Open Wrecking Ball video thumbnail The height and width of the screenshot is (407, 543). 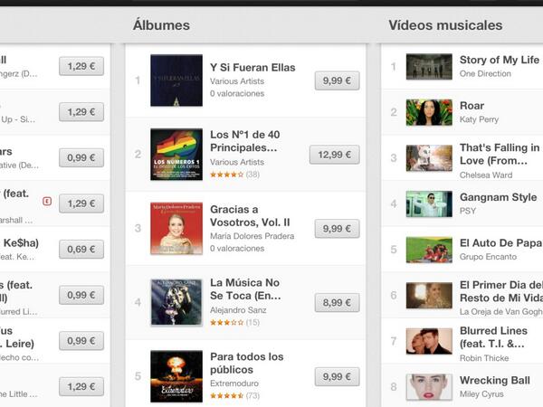(x=429, y=387)
